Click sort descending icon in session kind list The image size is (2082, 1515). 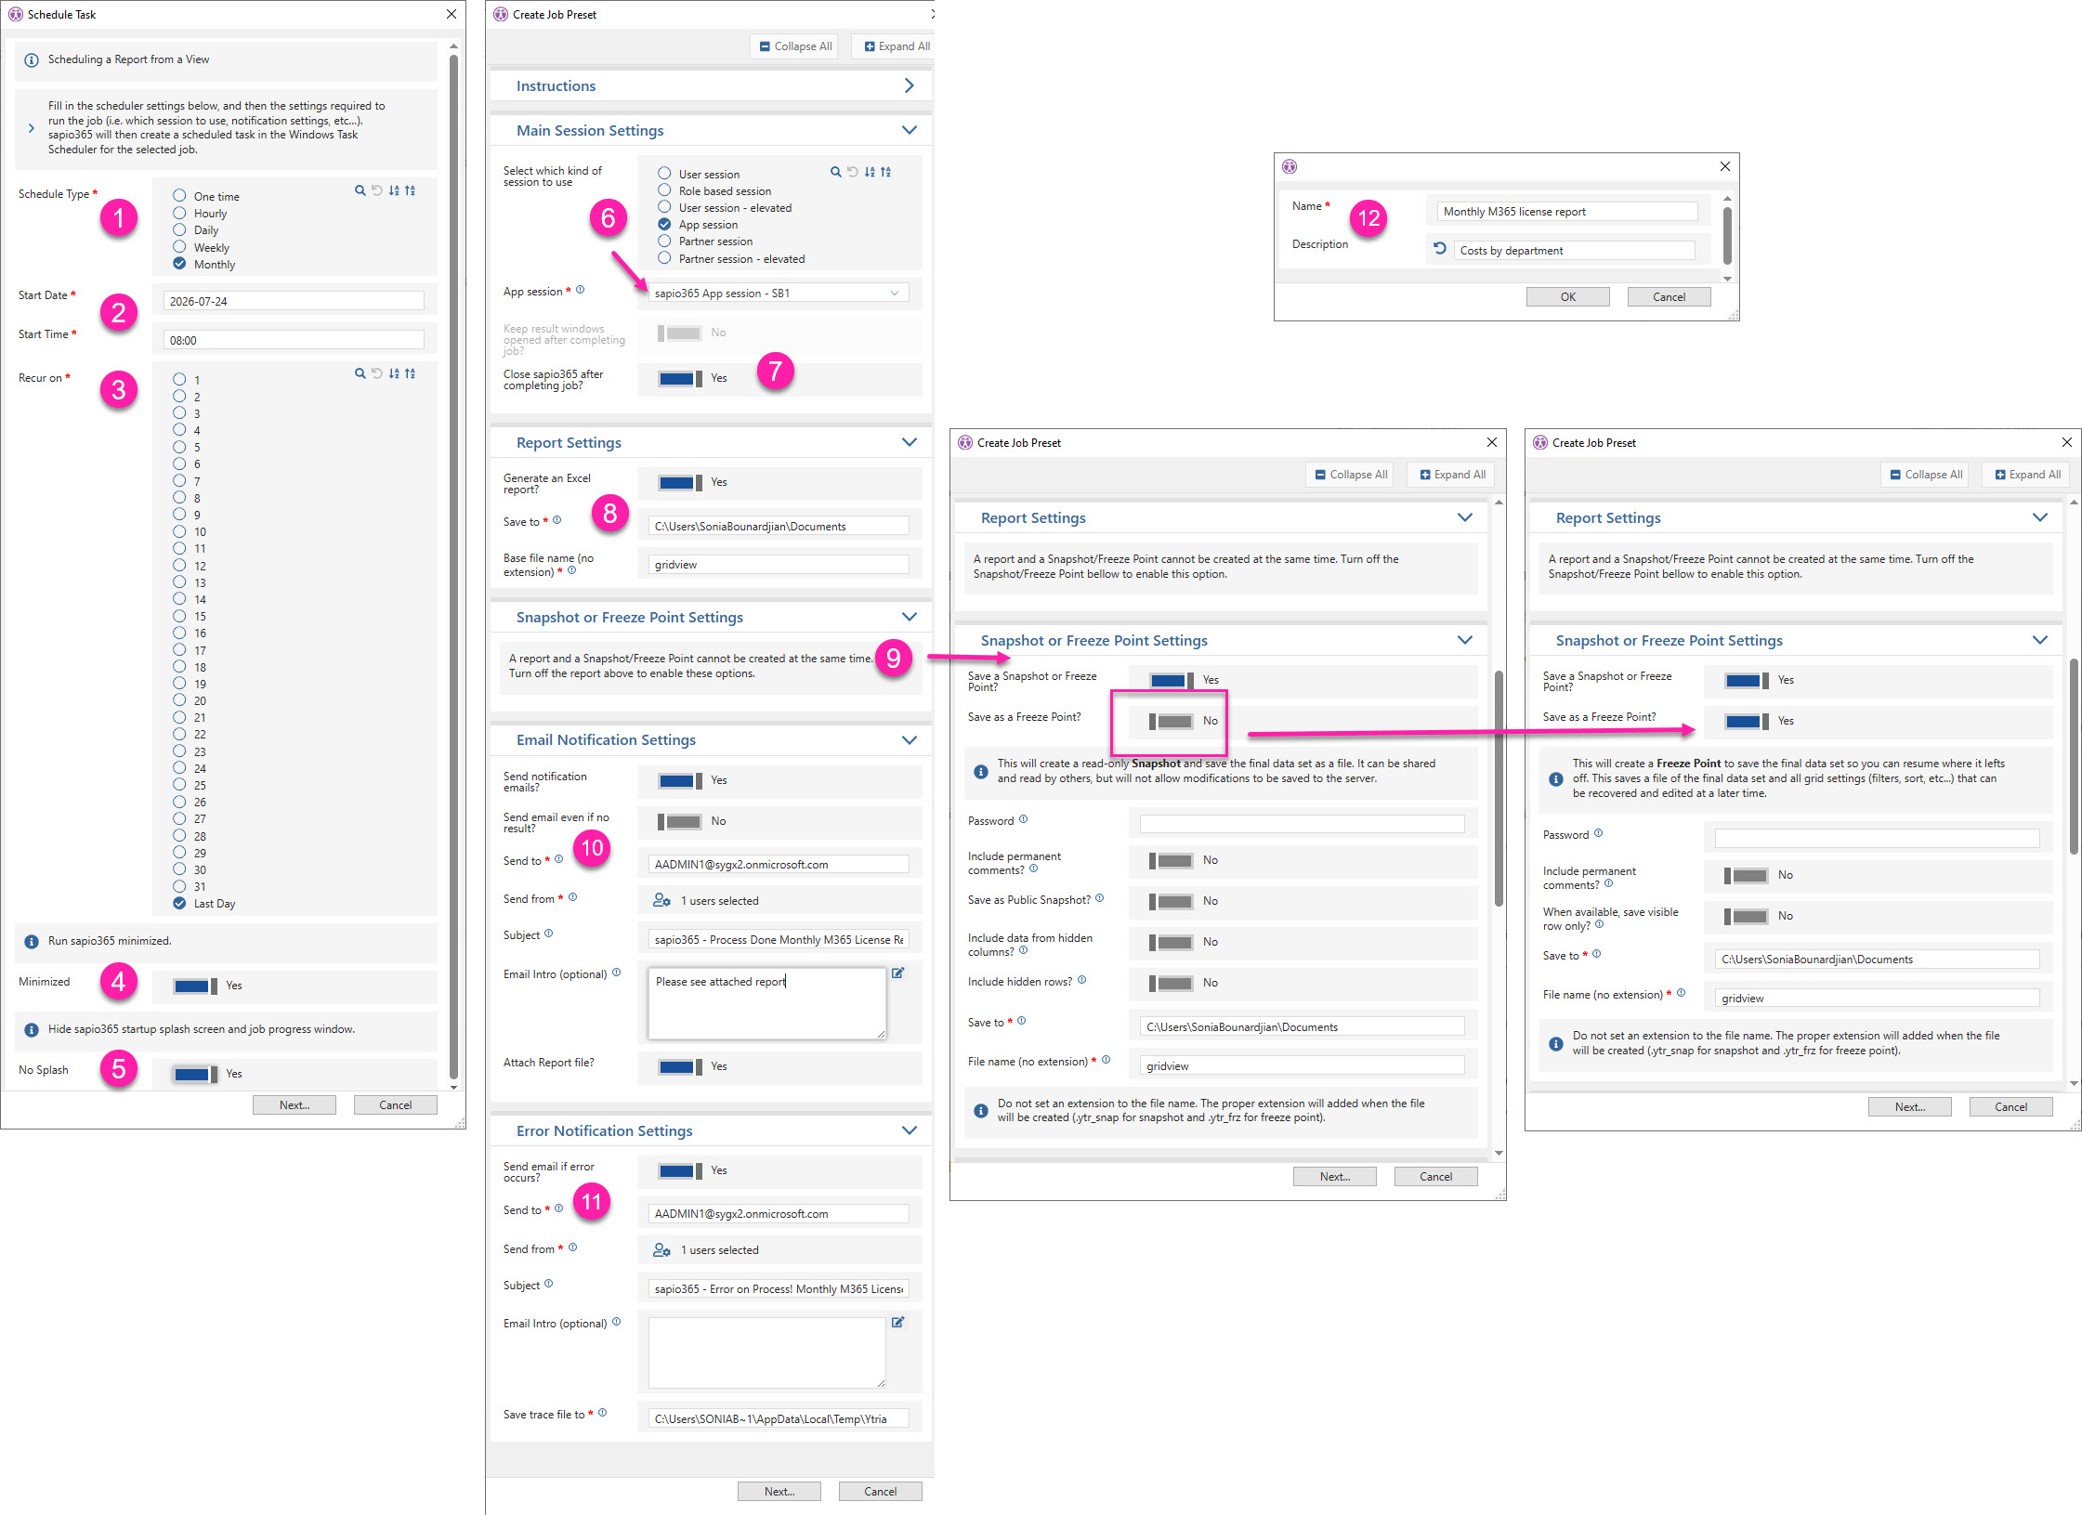point(870,172)
